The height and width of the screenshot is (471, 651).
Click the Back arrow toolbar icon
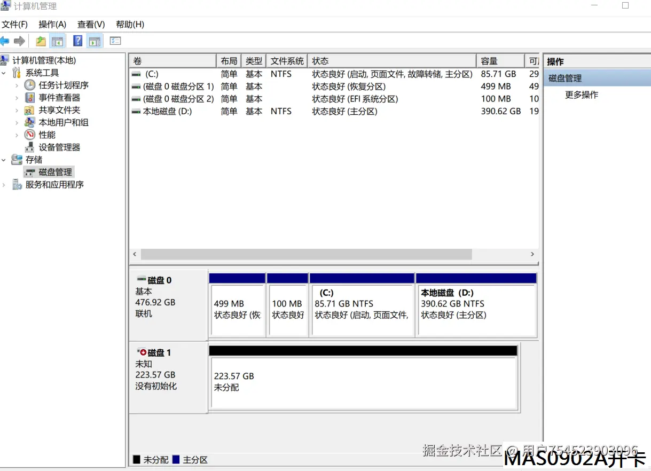(5, 41)
